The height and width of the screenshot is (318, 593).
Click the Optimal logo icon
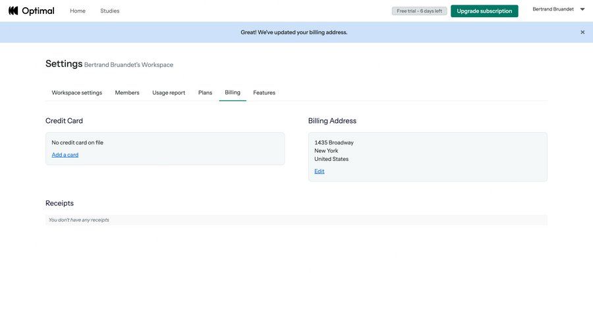coord(13,11)
